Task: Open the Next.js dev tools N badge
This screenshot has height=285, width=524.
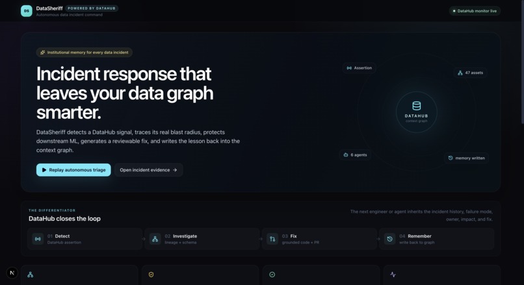Action: (12, 273)
